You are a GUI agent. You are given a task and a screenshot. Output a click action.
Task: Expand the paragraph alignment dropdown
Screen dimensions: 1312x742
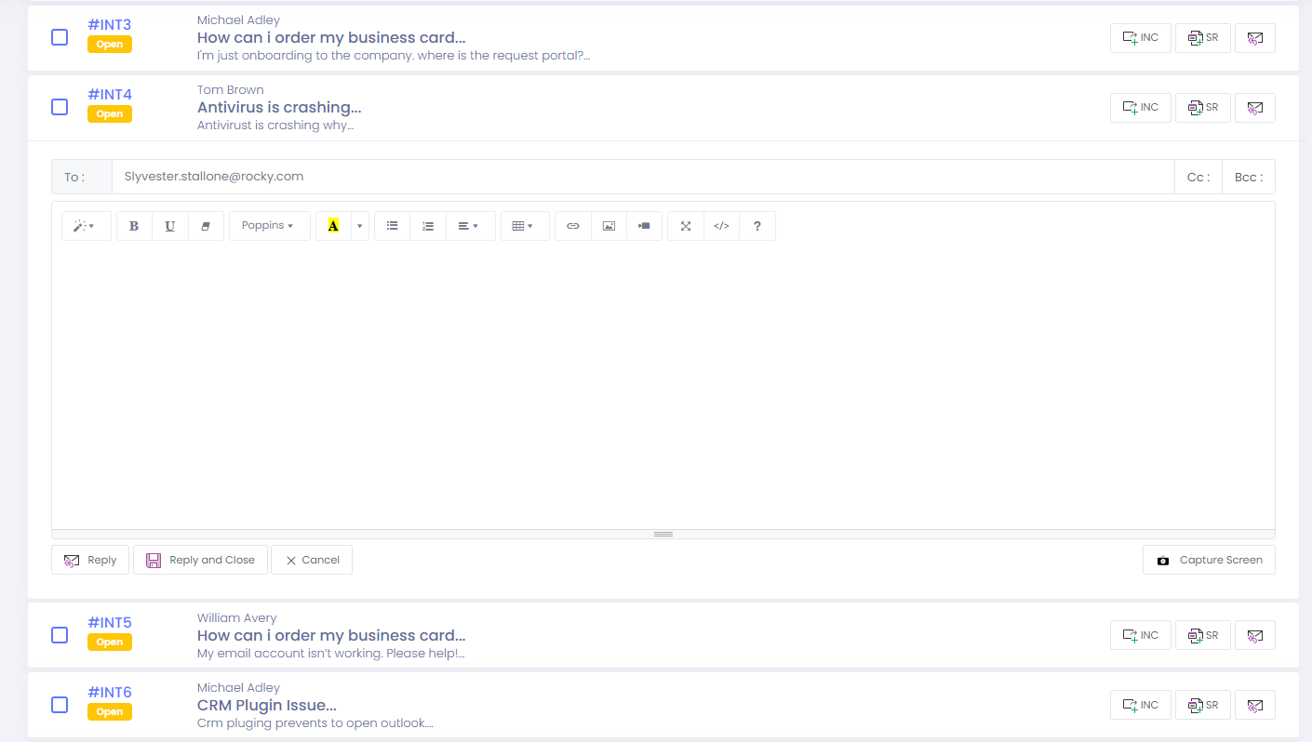coord(469,226)
